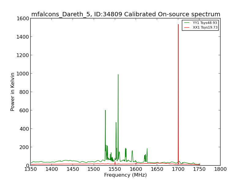Click the 1600 y-axis tick label

click(x=23, y=19)
